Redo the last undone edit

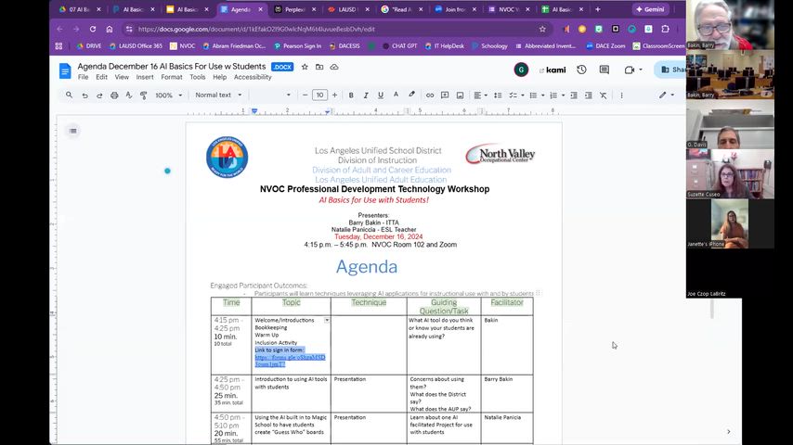coord(99,95)
